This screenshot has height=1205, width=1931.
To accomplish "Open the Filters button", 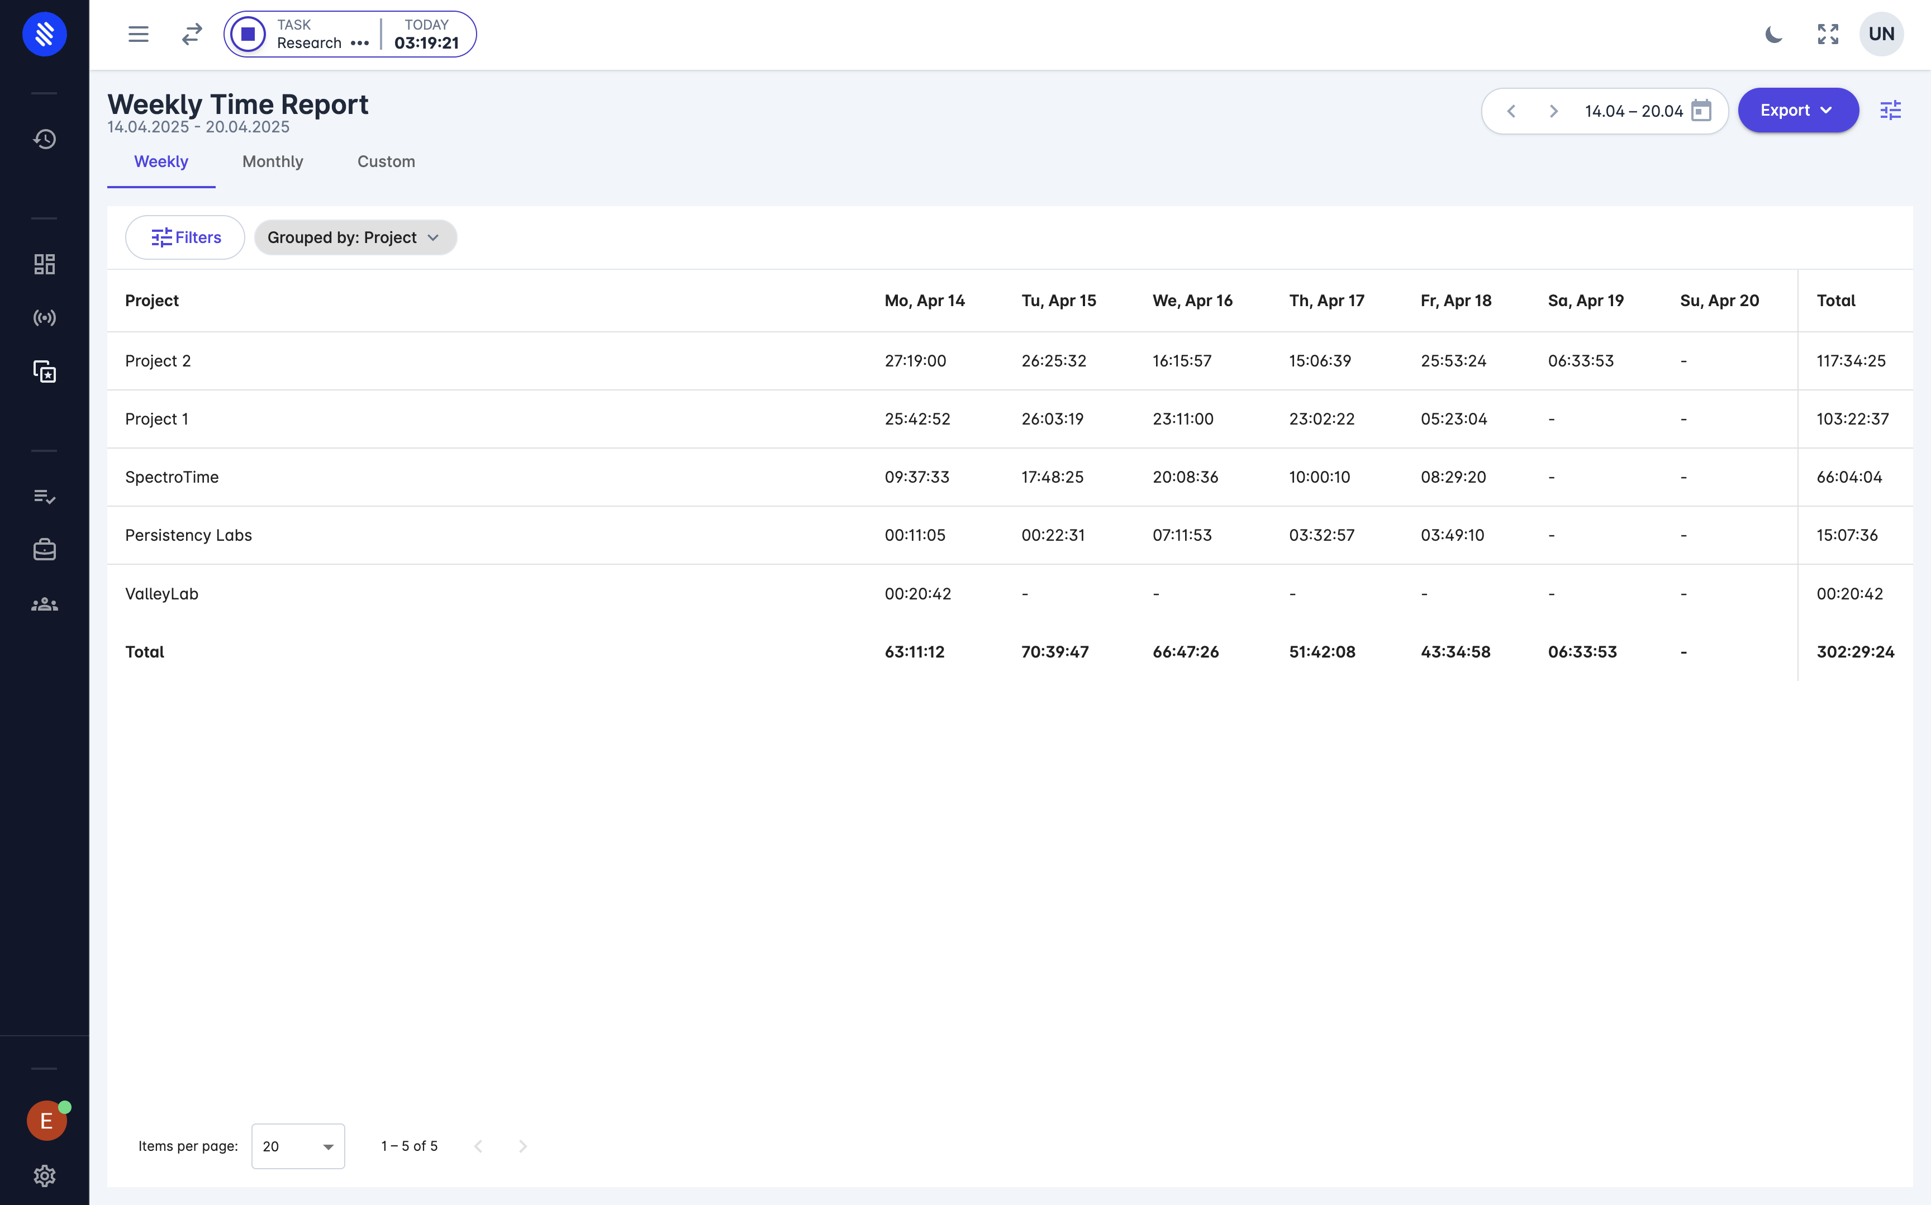I will pyautogui.click(x=185, y=237).
